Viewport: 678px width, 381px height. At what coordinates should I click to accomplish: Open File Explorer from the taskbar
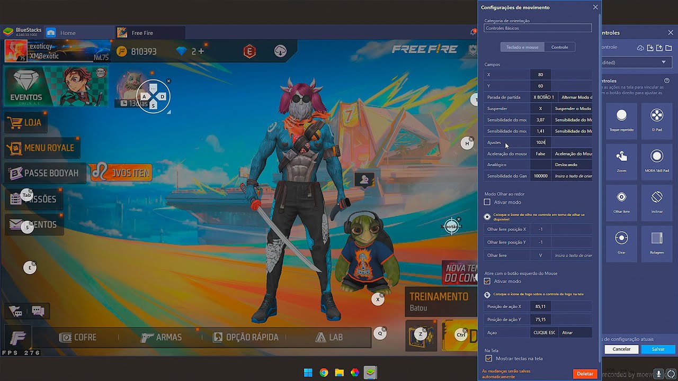point(339,373)
